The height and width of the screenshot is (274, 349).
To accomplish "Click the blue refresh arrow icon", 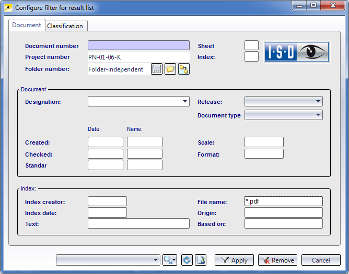I will click(x=187, y=260).
